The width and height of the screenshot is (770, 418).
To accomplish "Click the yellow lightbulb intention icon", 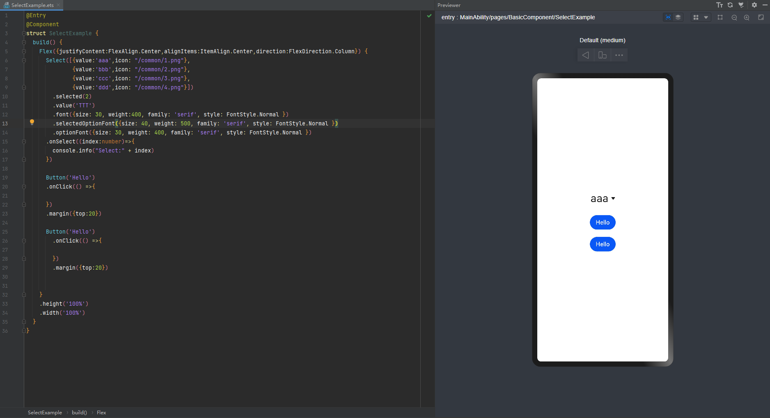I will coord(32,122).
